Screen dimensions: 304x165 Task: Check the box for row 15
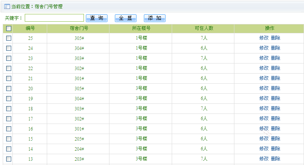[x=9, y=139]
